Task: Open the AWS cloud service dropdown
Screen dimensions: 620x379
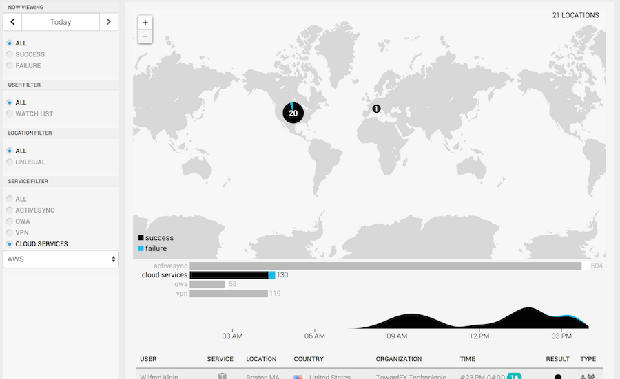Action: tap(61, 259)
